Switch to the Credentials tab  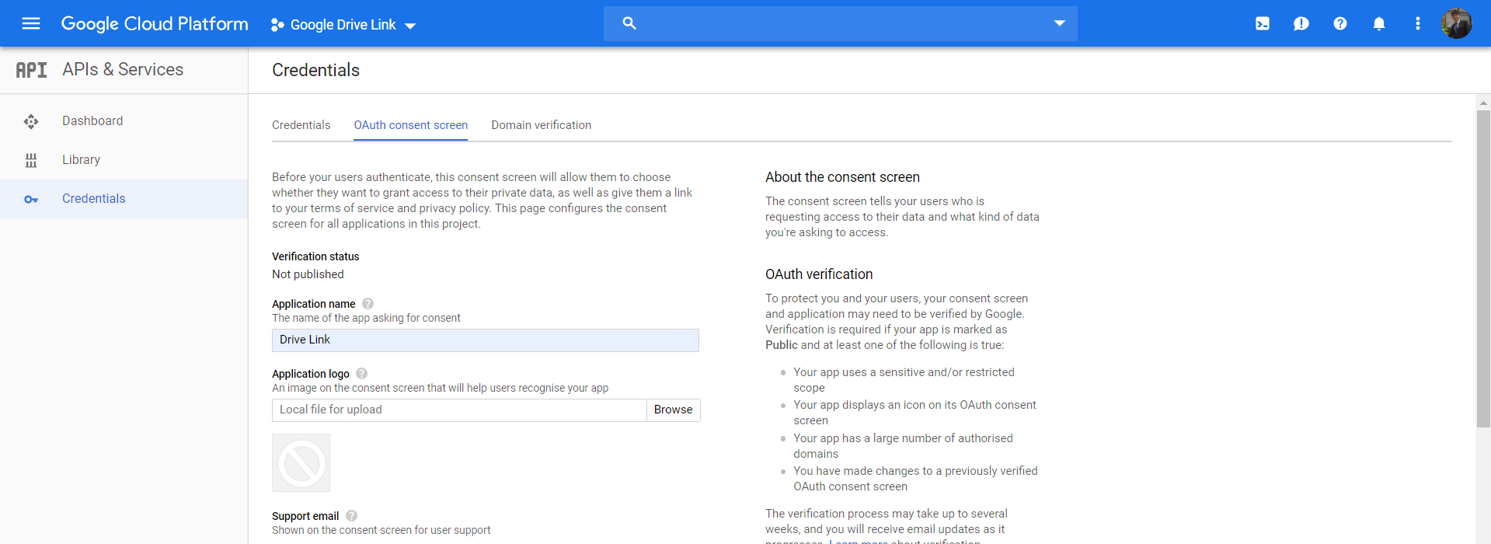301,125
